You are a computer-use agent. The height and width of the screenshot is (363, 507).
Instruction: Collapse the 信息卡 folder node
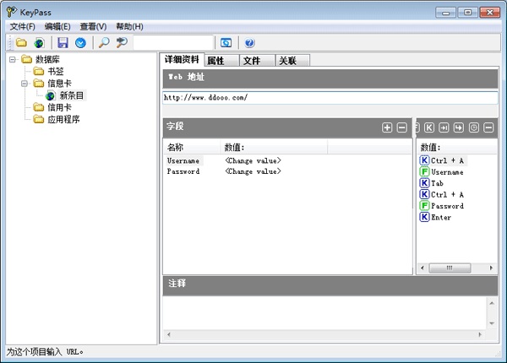(x=25, y=84)
